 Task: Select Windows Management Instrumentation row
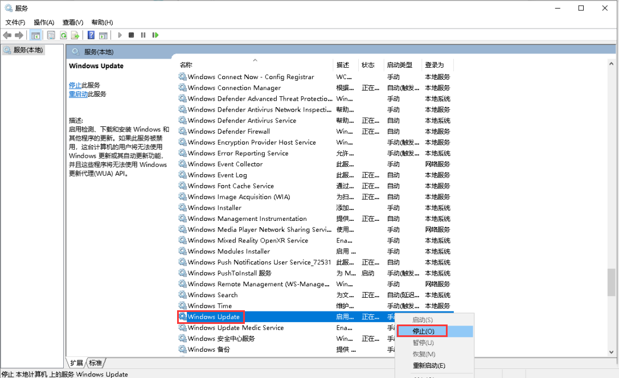coord(316,218)
